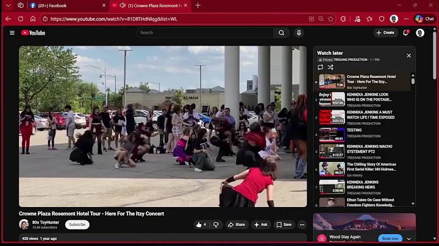This screenshot has width=439, height=246.
Task: Play KENNEKA JENKINS BREAKING NEWS video
Action: [x=363, y=188]
